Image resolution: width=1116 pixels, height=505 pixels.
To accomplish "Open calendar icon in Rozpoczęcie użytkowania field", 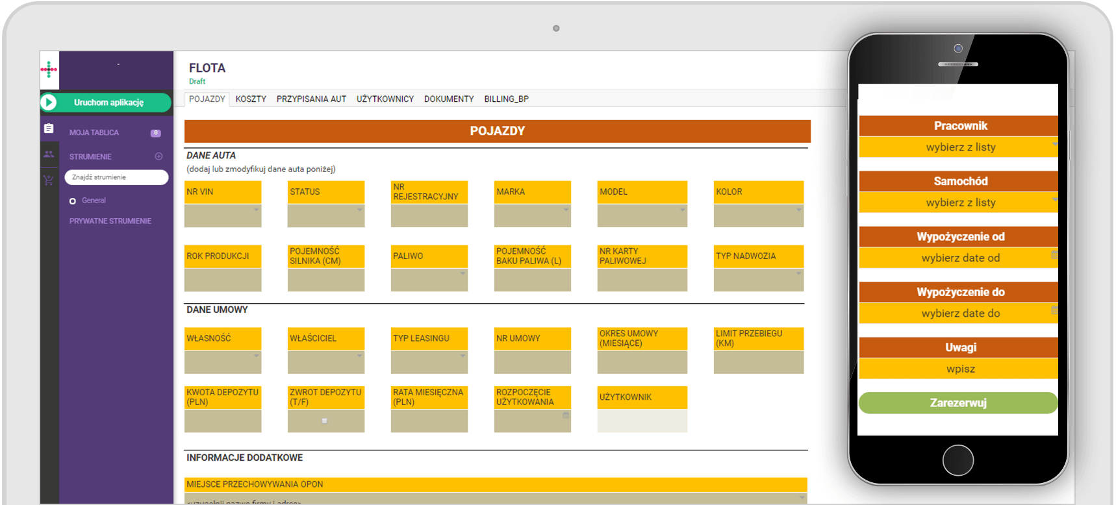I will (x=566, y=415).
